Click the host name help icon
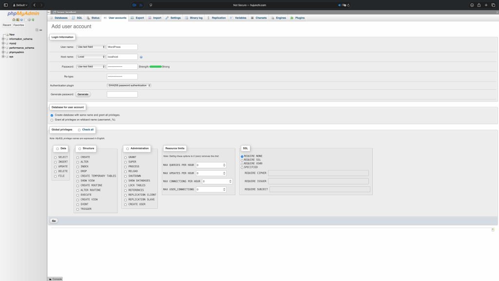This screenshot has width=499, height=281. 141,57
